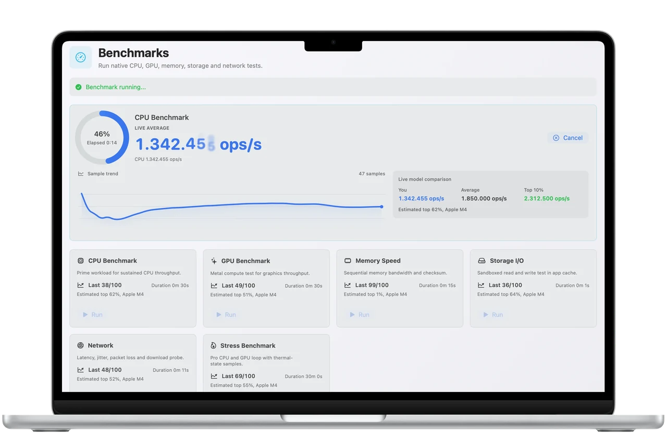Run the Memory Speed test
The height and width of the screenshot is (433, 667).
[360, 315]
